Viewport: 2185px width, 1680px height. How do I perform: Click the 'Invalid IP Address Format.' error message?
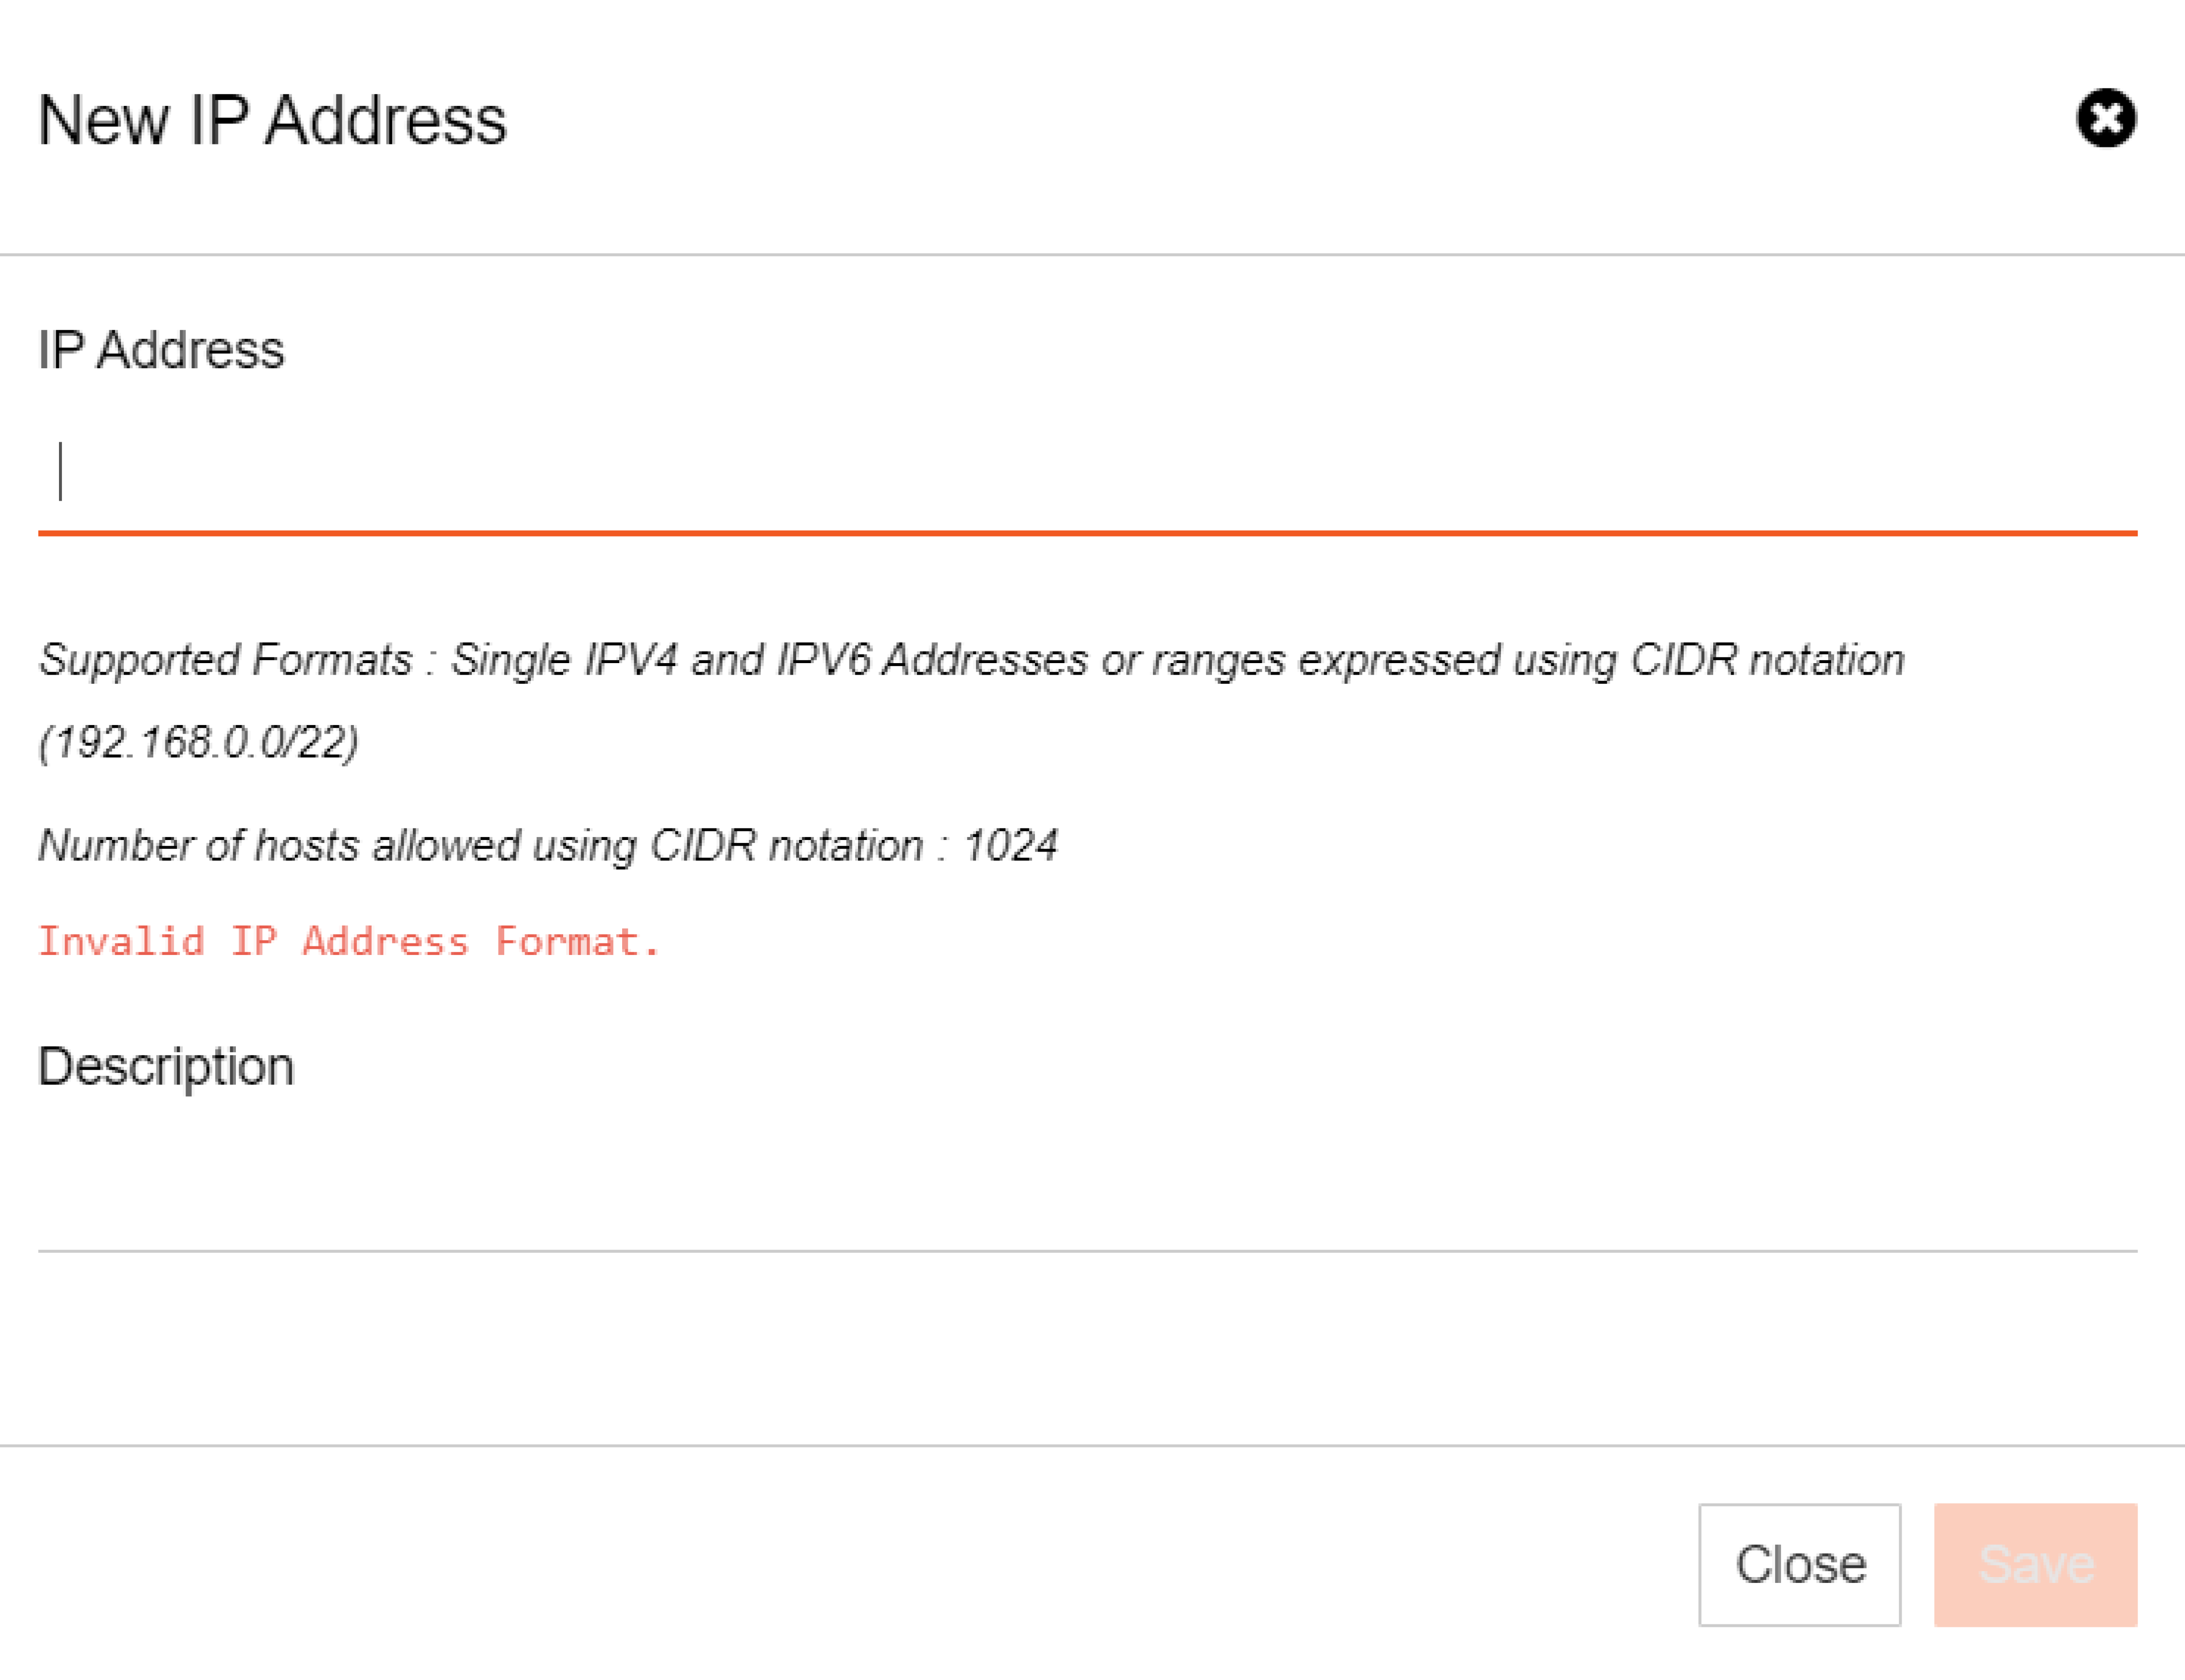click(349, 941)
